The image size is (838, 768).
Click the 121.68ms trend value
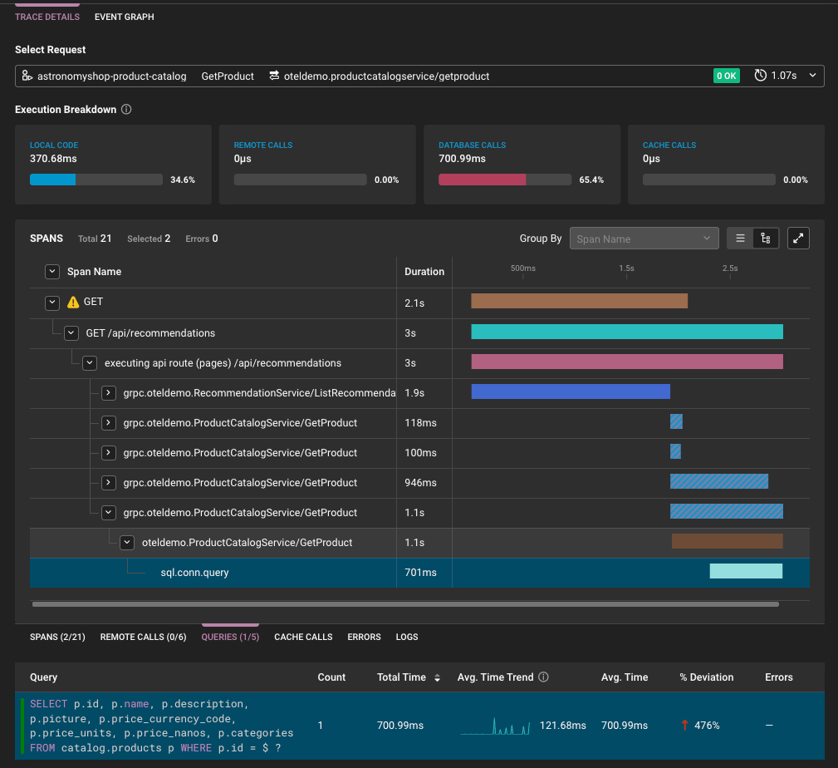pyautogui.click(x=563, y=726)
